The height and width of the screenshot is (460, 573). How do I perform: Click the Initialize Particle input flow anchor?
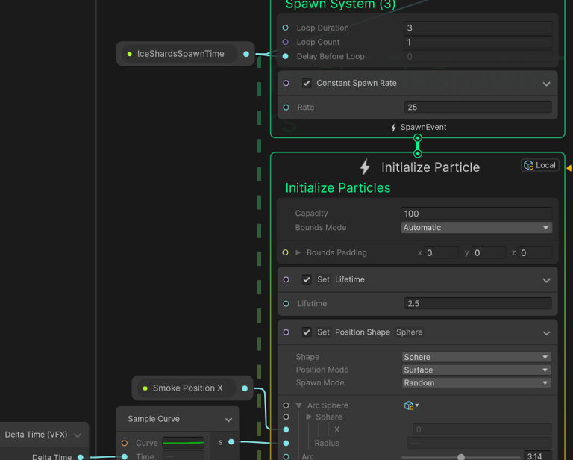(417, 154)
